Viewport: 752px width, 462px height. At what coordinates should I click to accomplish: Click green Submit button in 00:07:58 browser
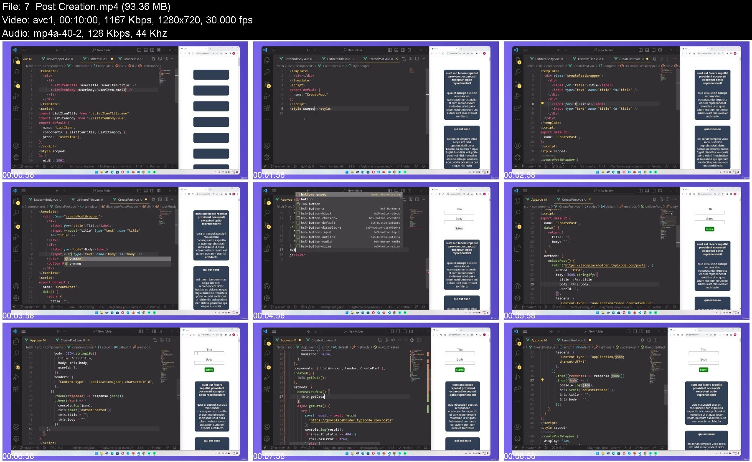click(x=460, y=370)
